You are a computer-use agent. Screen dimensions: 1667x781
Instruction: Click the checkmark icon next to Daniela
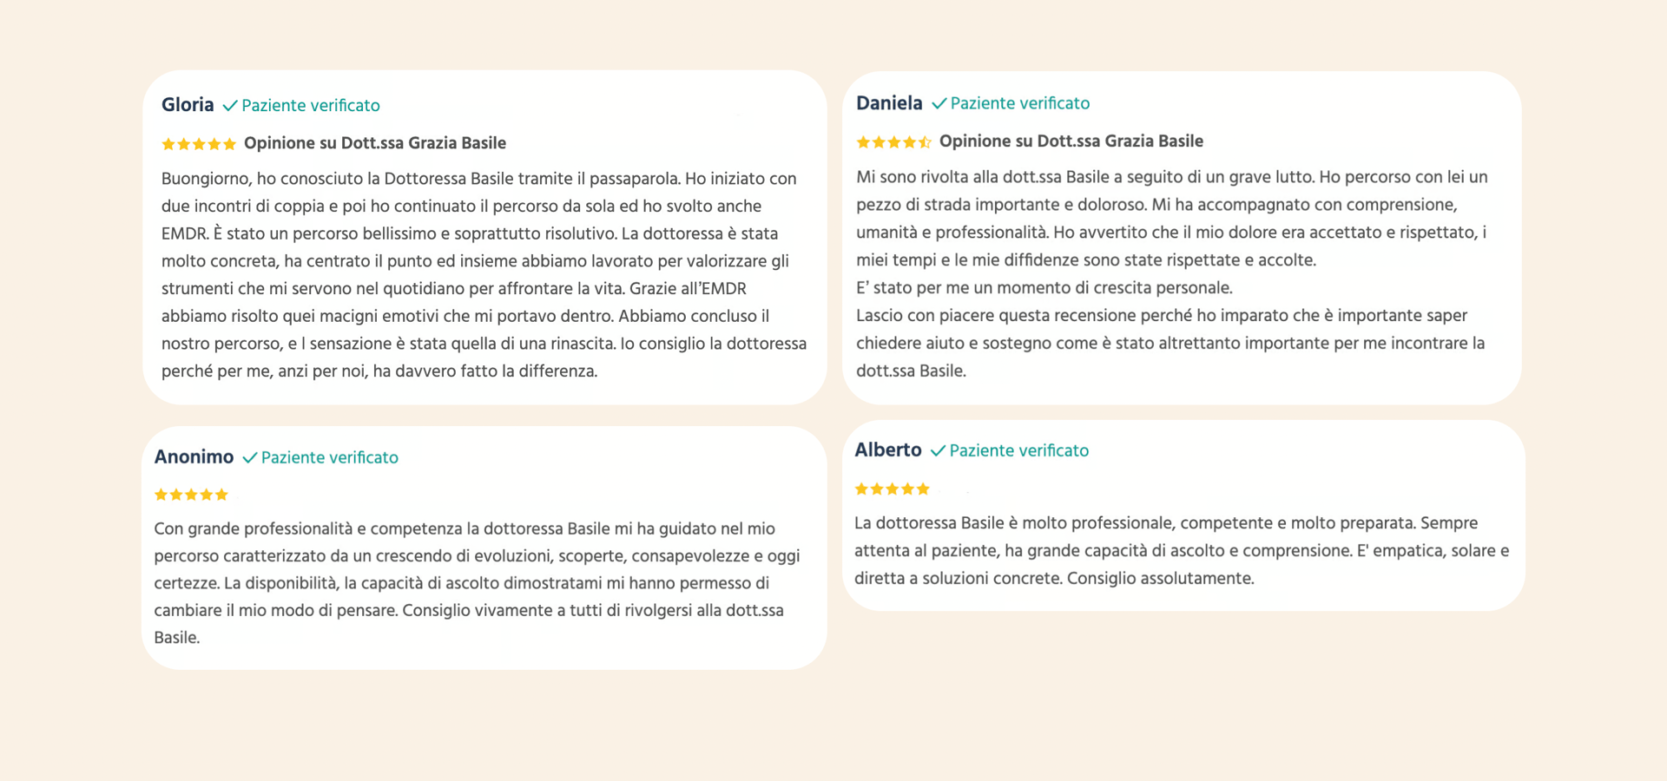click(x=939, y=104)
